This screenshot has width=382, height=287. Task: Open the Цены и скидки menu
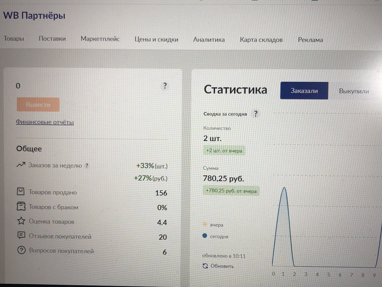point(156,40)
